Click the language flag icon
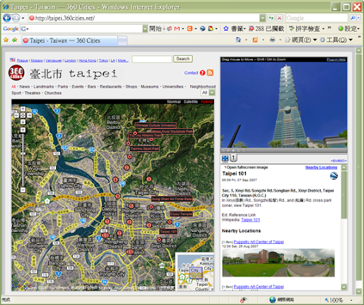 tap(13, 60)
